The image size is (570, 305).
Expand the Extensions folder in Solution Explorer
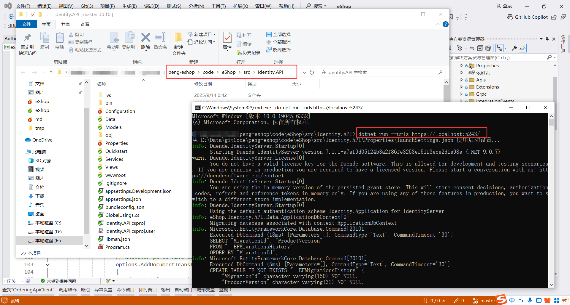461,87
